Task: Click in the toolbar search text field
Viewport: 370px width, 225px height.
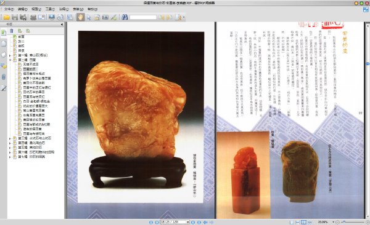Action: pyautogui.click(x=143, y=17)
